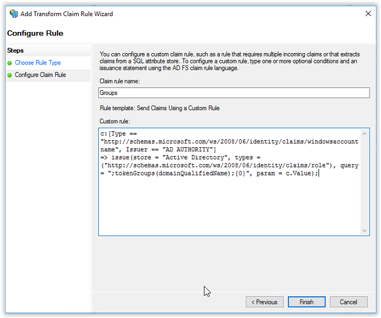Viewport: 381px width, 318px height.
Task: Select the Configure Claim Rule step
Action: point(41,75)
